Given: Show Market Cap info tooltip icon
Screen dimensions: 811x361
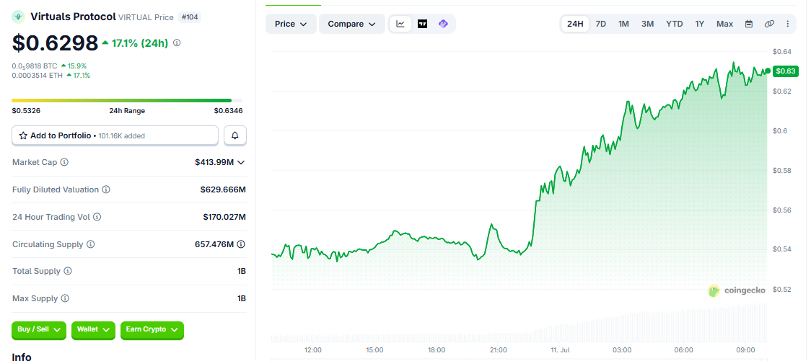Looking at the screenshot, I should (x=65, y=162).
